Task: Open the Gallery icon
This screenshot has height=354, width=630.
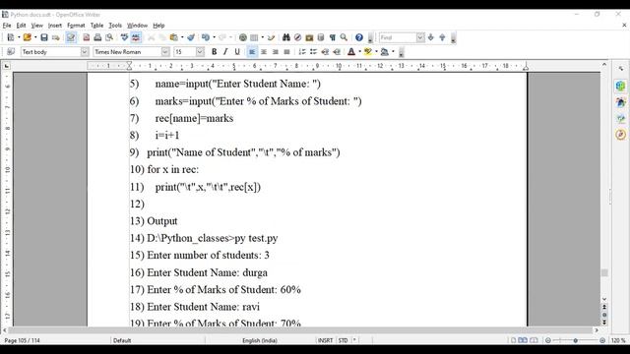Action: click(x=309, y=37)
